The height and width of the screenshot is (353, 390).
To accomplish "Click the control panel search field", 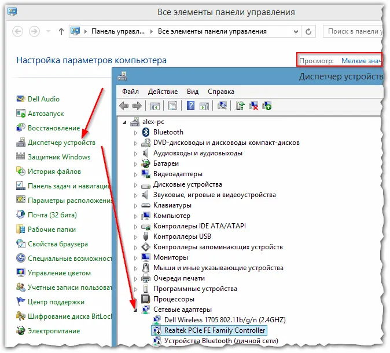I will pyautogui.click(x=353, y=31).
